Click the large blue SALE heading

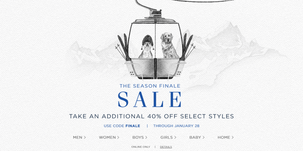pos(150,100)
